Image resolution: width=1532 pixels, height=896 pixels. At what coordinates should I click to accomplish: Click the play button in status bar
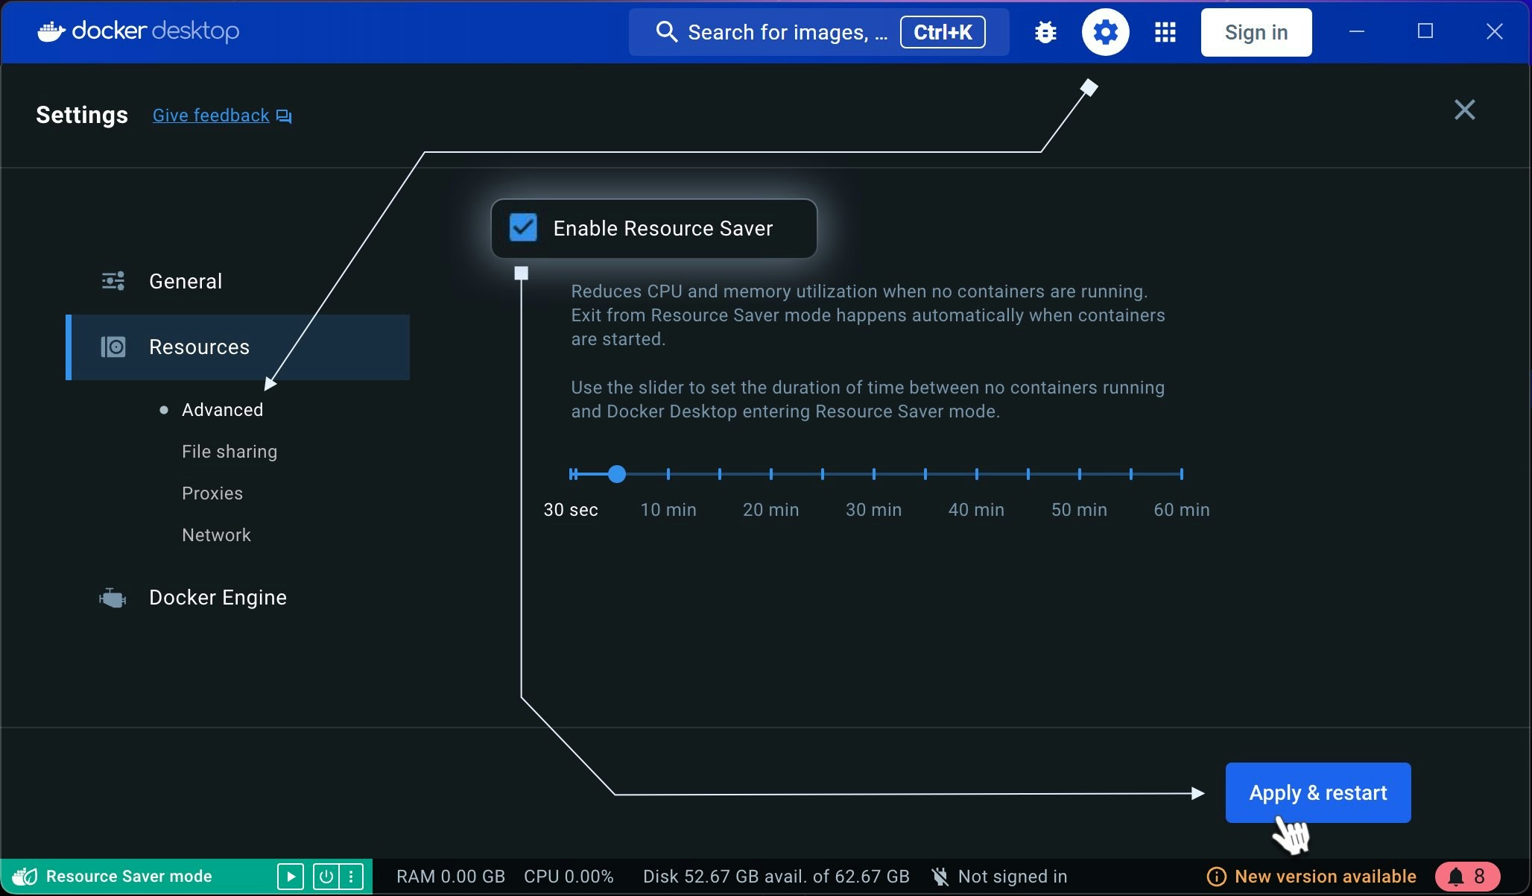[x=290, y=876]
